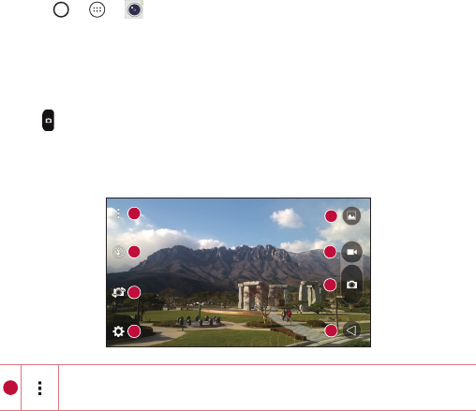Image resolution: width=476 pixels, height=411 pixels.
Task: Select the three-dot icon in table row
Action: tap(39, 388)
